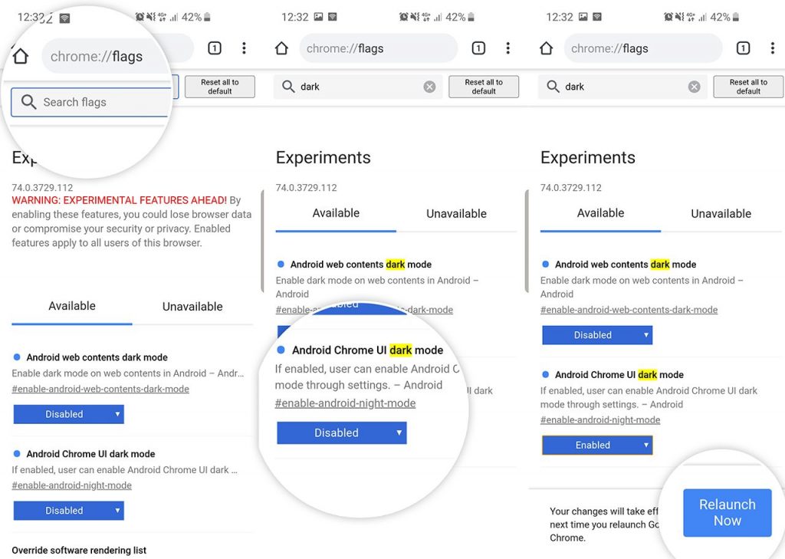Switch to the Unavailable tab in the middle screenshot
Image resolution: width=785 pixels, height=559 pixels.
pyautogui.click(x=457, y=214)
